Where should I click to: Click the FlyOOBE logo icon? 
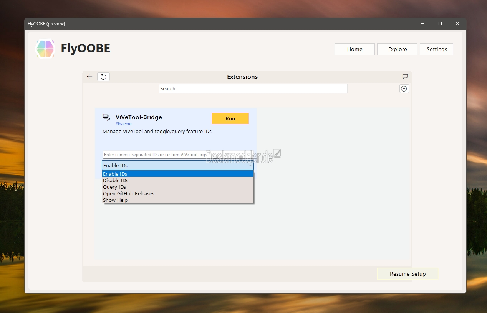pyautogui.click(x=45, y=49)
